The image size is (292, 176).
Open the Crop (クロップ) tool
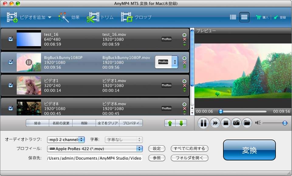pos(127,17)
